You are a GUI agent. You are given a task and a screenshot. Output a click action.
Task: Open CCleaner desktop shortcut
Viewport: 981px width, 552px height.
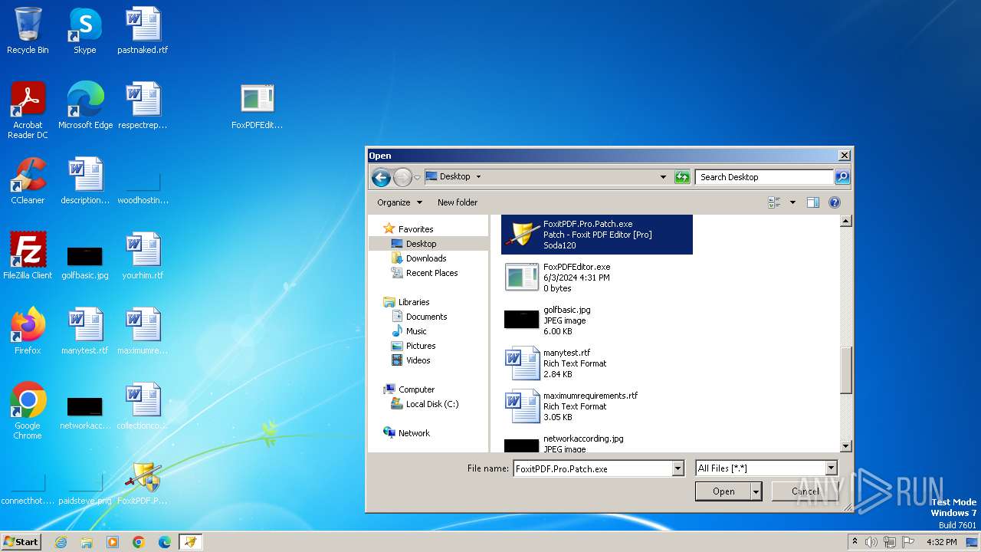coord(28,181)
